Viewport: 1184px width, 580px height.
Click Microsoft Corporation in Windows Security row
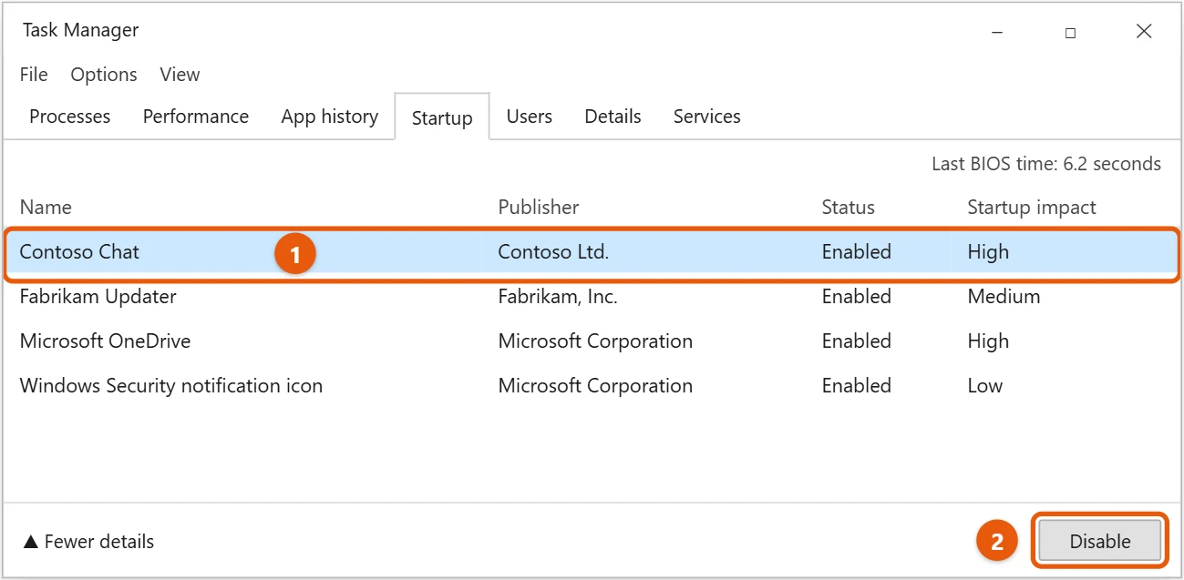point(595,386)
